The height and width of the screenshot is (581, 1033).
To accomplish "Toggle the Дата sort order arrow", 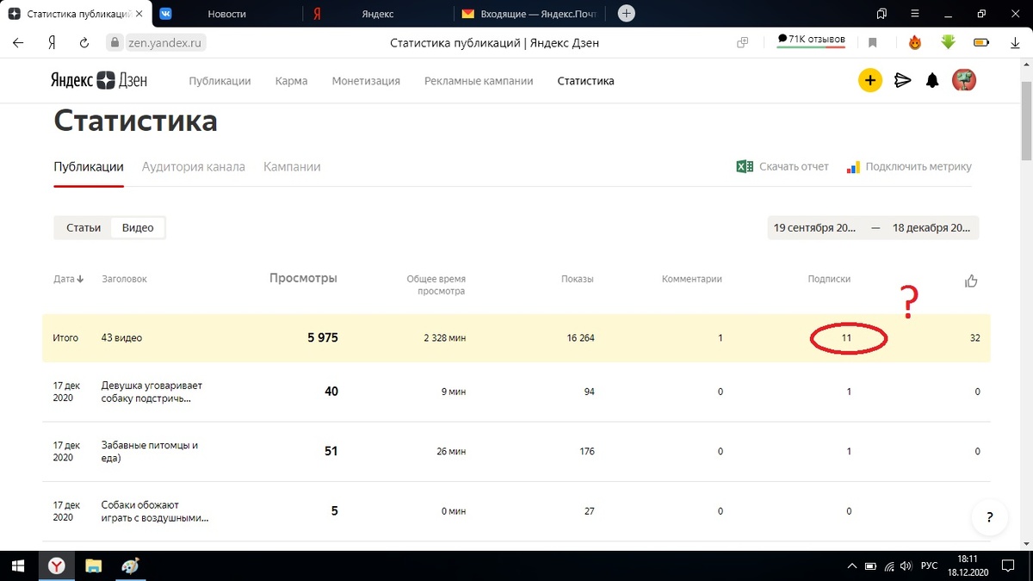I will pos(80,278).
